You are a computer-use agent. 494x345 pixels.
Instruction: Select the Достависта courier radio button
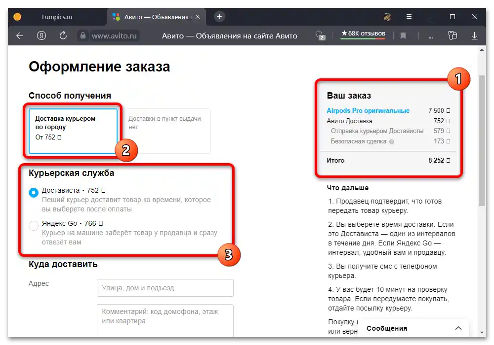tap(34, 192)
